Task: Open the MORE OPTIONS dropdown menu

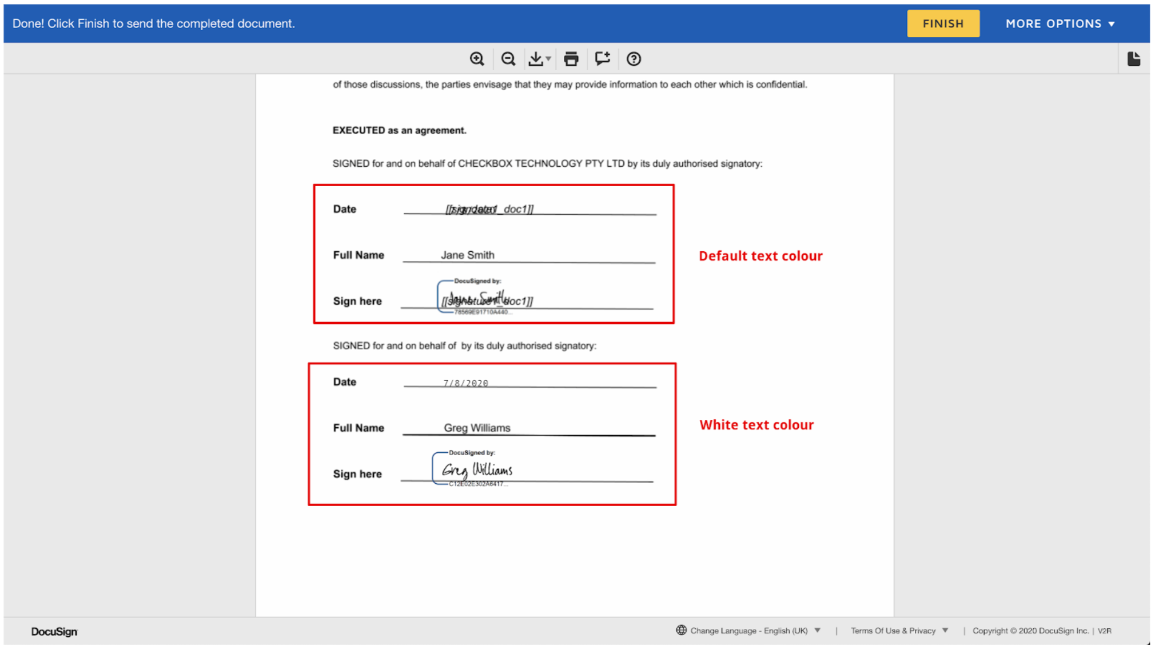Action: 1060,23
